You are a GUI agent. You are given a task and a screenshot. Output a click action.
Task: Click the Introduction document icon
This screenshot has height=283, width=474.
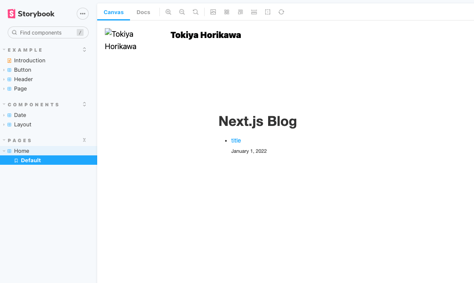pos(9,61)
